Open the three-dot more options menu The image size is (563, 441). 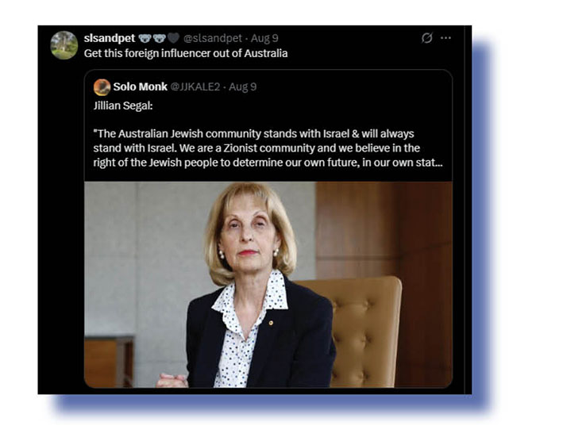pyautogui.click(x=445, y=37)
